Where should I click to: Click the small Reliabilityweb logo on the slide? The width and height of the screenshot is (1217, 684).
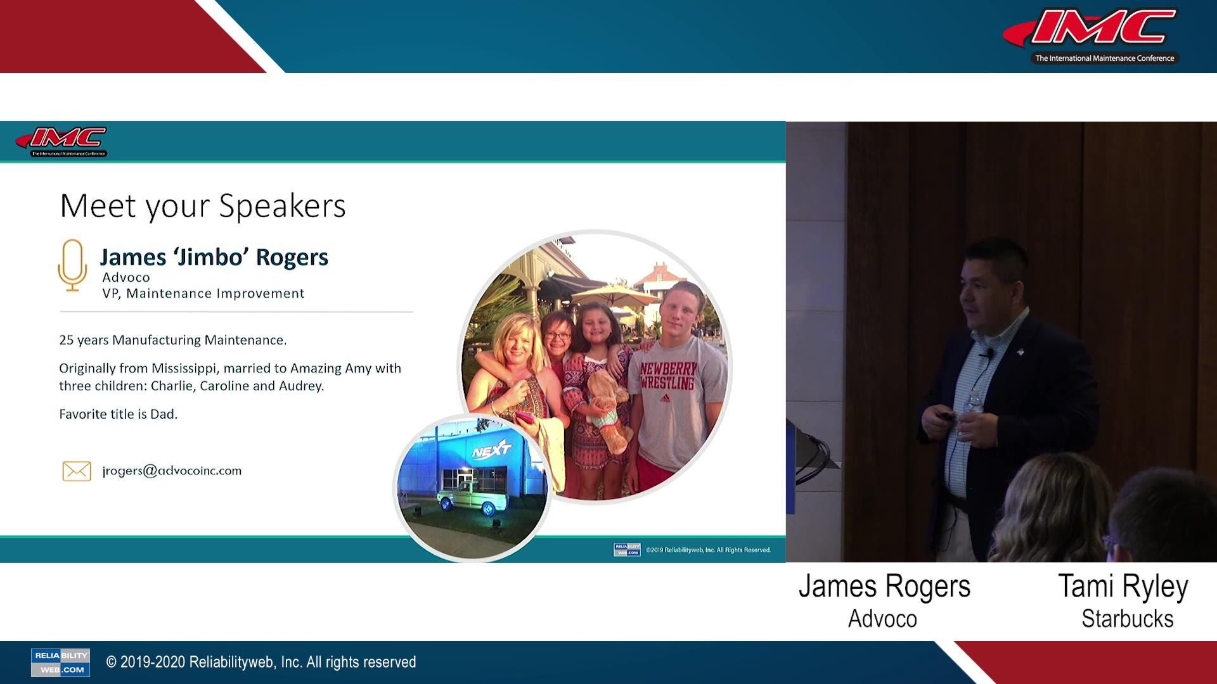click(x=626, y=550)
